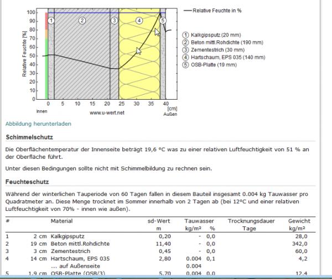332x279 pixels.
Task: Click layer marker 2 in the diagram
Action: pos(82,20)
